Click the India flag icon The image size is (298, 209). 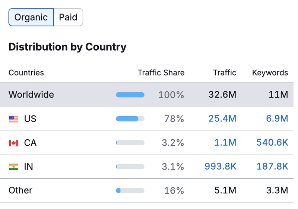(13, 167)
